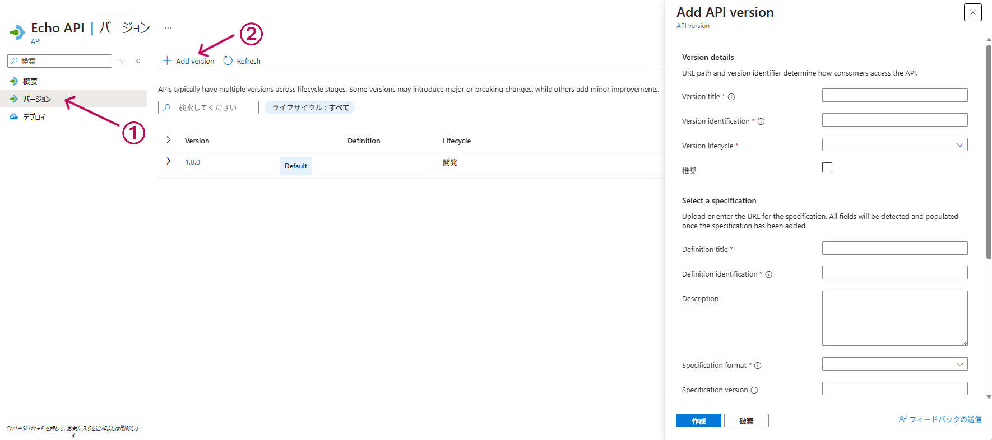Image resolution: width=992 pixels, height=440 pixels.
Task: Expand the 1.0.0 version row
Action: [x=169, y=161]
